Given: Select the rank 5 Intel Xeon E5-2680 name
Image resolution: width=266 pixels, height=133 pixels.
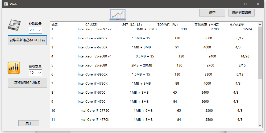Looking at the screenshot, I should tap(92, 65).
